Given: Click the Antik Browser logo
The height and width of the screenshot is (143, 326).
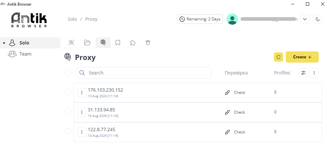Looking at the screenshot, I should (x=29, y=20).
